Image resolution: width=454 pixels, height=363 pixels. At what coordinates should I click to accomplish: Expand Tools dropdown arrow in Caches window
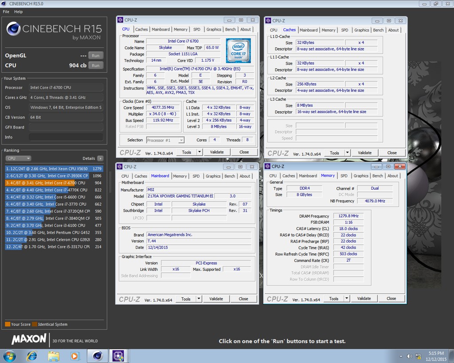point(347,153)
